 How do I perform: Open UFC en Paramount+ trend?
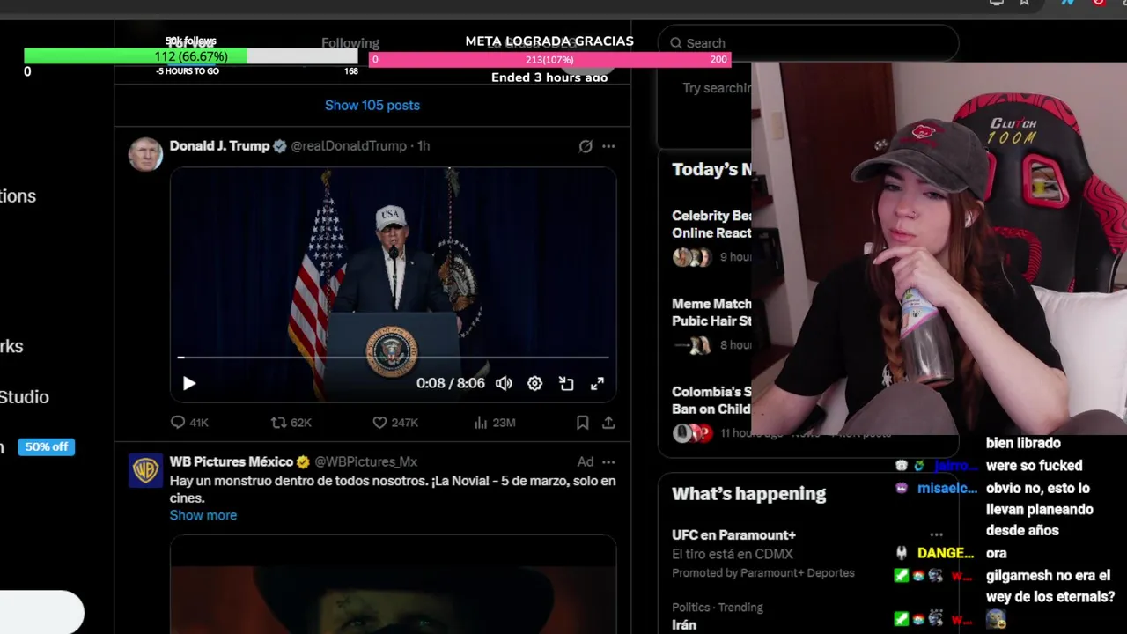[x=733, y=534]
